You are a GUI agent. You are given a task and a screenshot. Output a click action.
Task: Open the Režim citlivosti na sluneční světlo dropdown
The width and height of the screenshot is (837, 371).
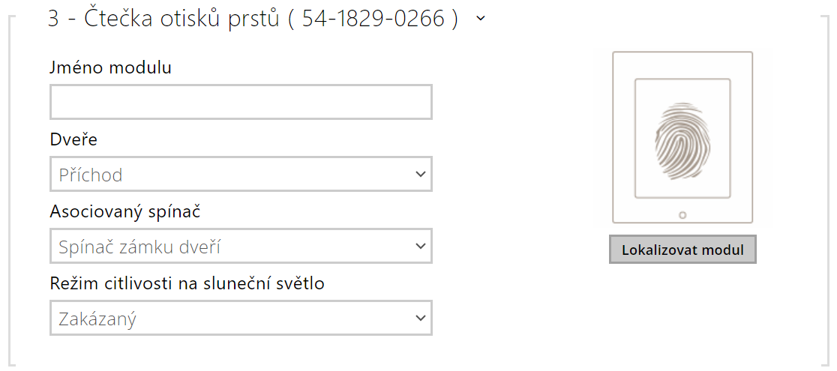tap(241, 319)
